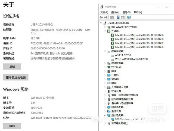Click the 存储控制器 category icon

point(109,63)
